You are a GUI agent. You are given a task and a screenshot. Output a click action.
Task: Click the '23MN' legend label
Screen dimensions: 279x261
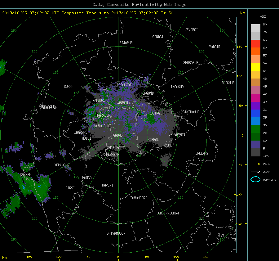click(267, 172)
